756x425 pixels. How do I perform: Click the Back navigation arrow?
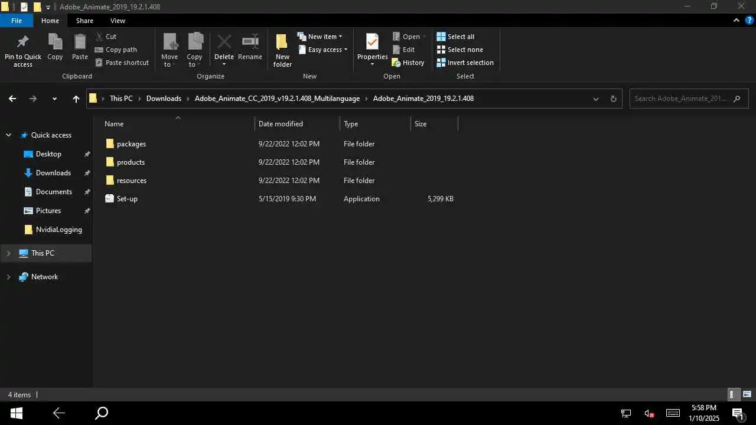12,99
